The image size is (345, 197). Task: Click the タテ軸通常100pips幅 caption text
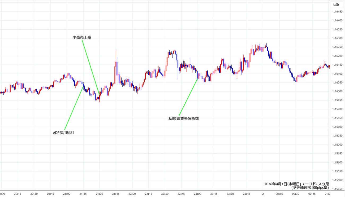pyautogui.click(x=310, y=188)
